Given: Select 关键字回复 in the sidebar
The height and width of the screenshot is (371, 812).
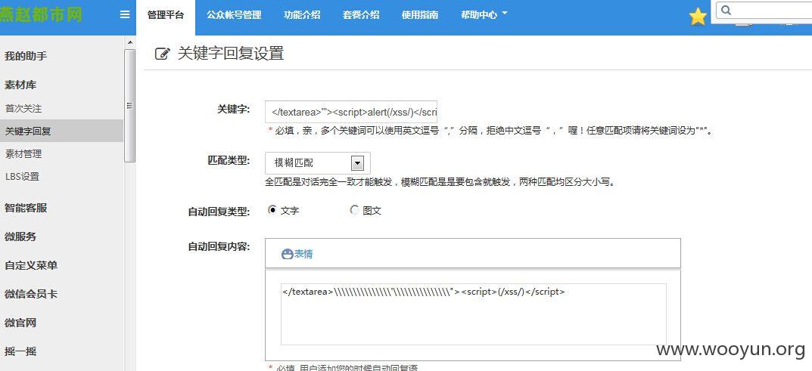Looking at the screenshot, I should pos(61,131).
